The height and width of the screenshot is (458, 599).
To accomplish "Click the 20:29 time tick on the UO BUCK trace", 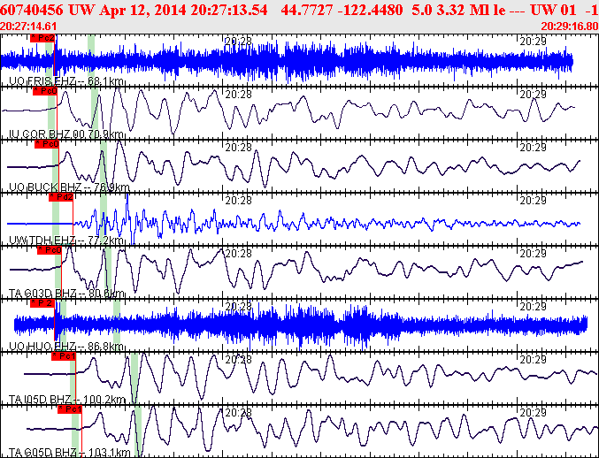I will point(533,147).
